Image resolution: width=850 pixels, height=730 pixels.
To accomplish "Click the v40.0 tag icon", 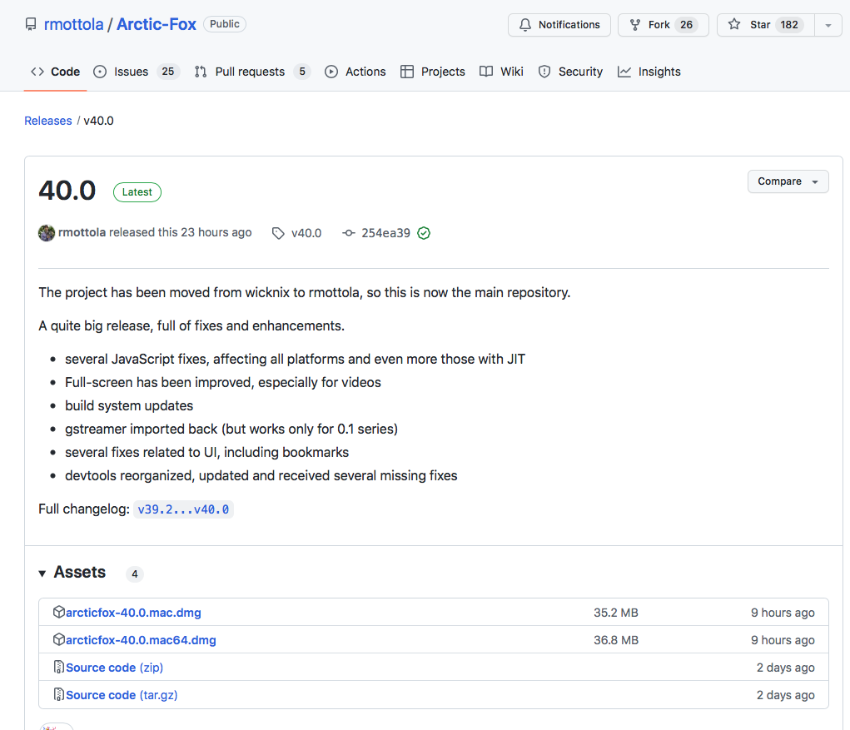I will click(278, 234).
